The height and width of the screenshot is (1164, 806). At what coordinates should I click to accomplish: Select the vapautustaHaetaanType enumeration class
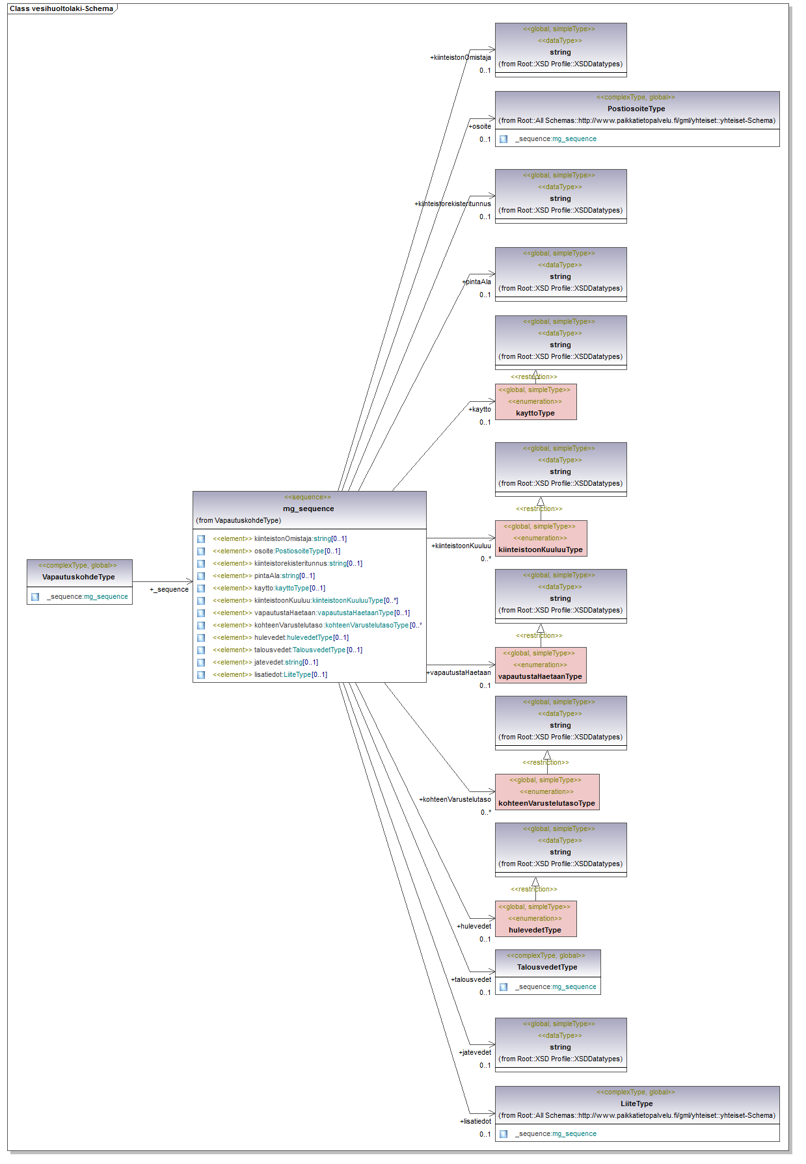tap(540, 665)
